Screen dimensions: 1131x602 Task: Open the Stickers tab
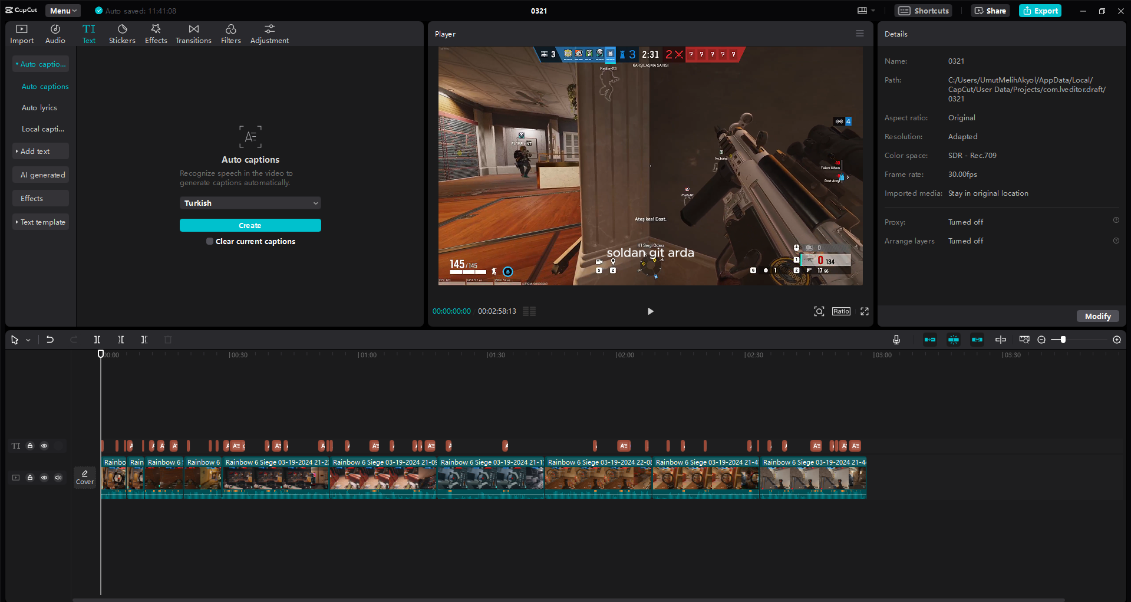[x=122, y=34]
